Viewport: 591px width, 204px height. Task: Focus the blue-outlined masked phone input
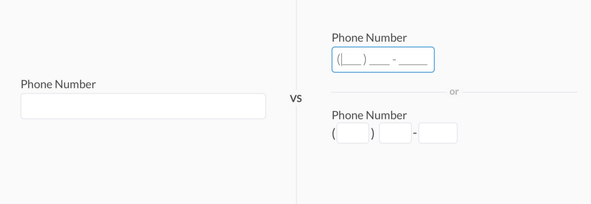[x=383, y=60]
